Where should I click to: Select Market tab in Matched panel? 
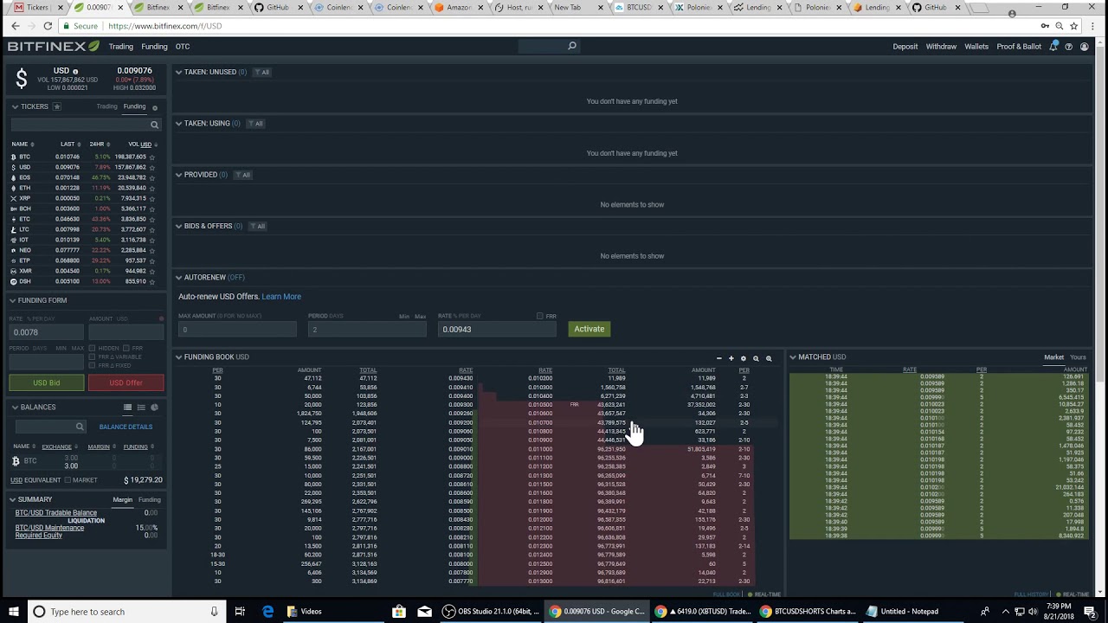tap(1053, 357)
